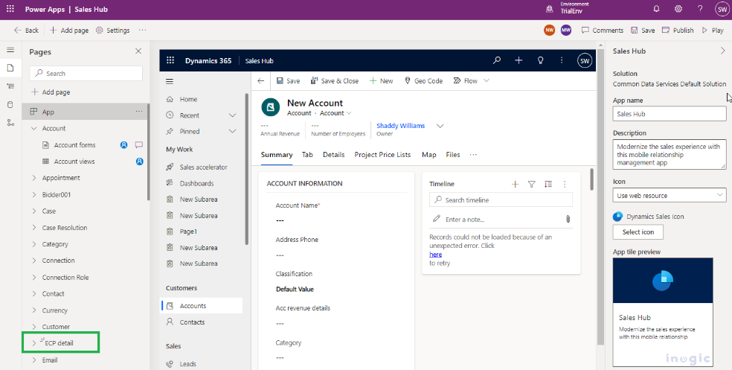Screen dimensions: 732x370
Task: Click the Search timeline field
Action: tap(501, 200)
